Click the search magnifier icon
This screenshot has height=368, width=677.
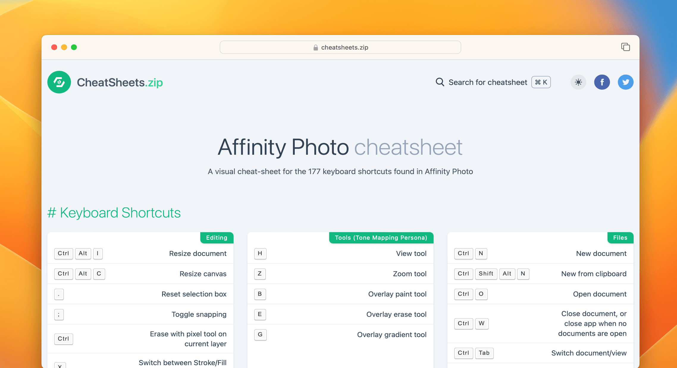pos(439,82)
